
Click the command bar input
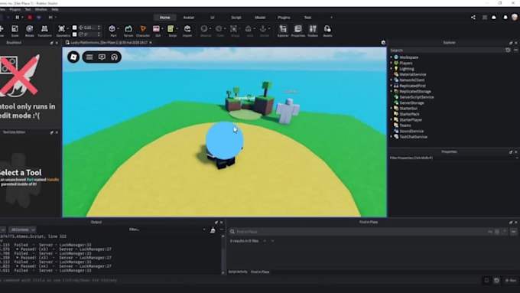[x=239, y=281]
